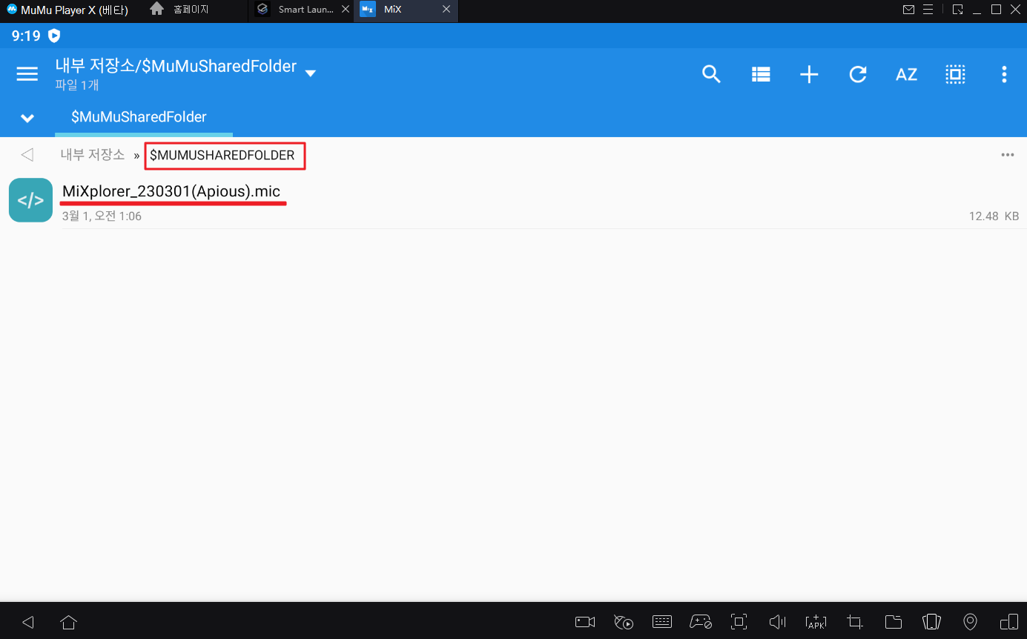The width and height of the screenshot is (1027, 639).
Task: Start screen recording with camera icon
Action: tap(585, 622)
